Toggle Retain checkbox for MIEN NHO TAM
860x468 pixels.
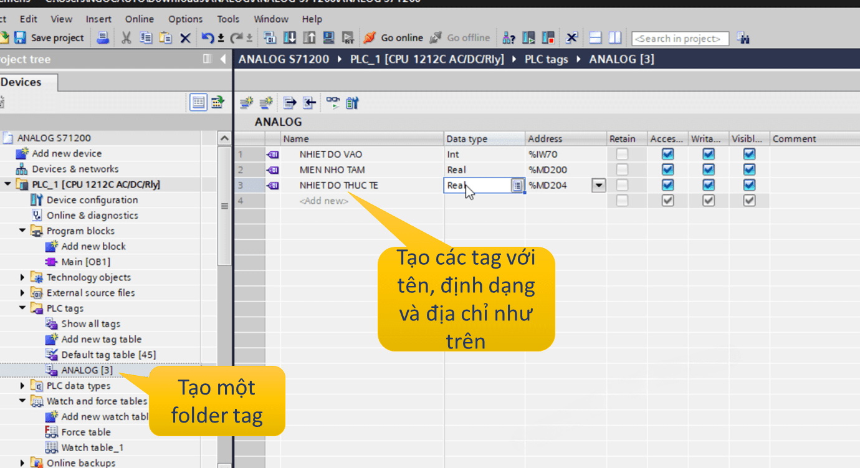(x=622, y=170)
